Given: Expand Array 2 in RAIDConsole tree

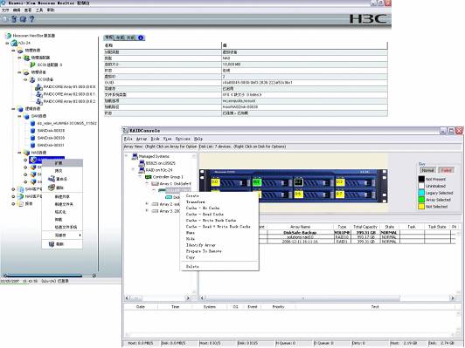Looking at the screenshot, I should [x=147, y=204].
